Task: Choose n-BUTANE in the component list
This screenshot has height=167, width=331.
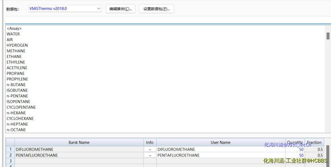Action: [16, 85]
